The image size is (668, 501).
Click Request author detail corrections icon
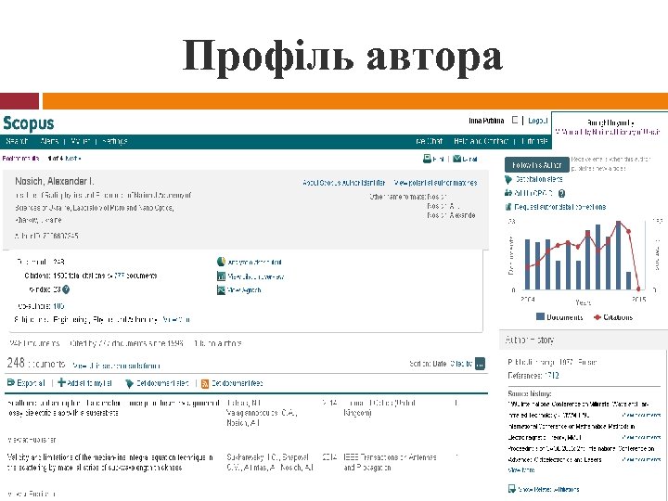[x=508, y=207]
